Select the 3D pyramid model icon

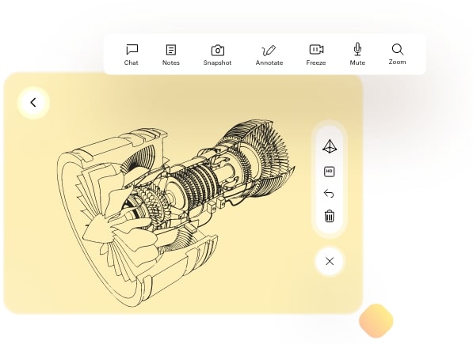pyautogui.click(x=330, y=146)
